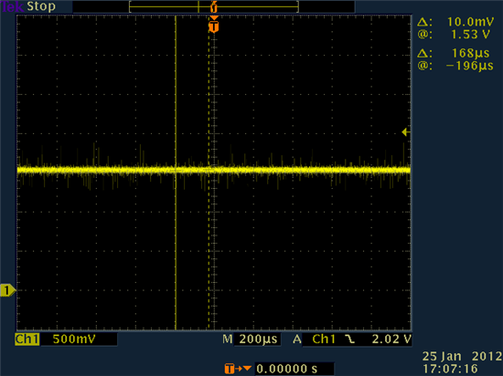Click the trigger level arrow on right edge
Viewport: 503px width, 376px height.
406,131
